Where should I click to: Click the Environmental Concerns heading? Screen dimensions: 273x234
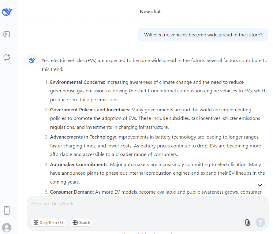point(77,82)
